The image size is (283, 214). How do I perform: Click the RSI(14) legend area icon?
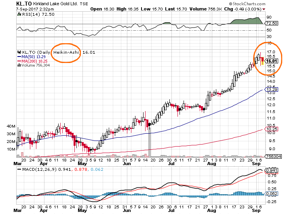click(19, 14)
